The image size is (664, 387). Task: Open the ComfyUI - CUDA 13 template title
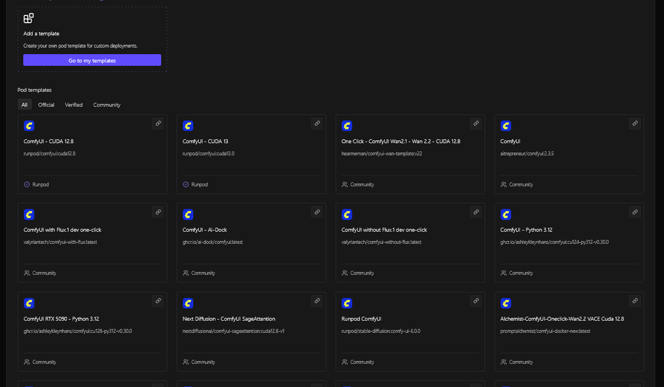point(205,142)
